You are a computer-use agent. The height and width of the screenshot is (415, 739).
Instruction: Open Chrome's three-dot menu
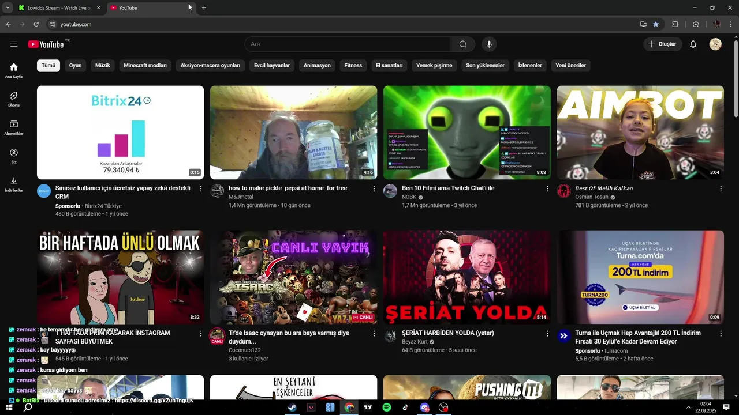(x=731, y=24)
